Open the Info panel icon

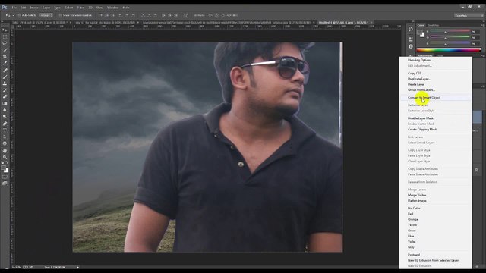[x=411, y=46]
